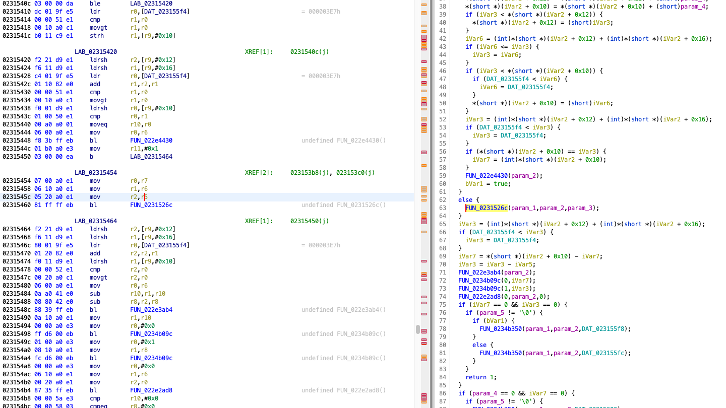Click moveq mnemonic at address 02315440
The width and height of the screenshot is (726, 408).
(x=99, y=124)
